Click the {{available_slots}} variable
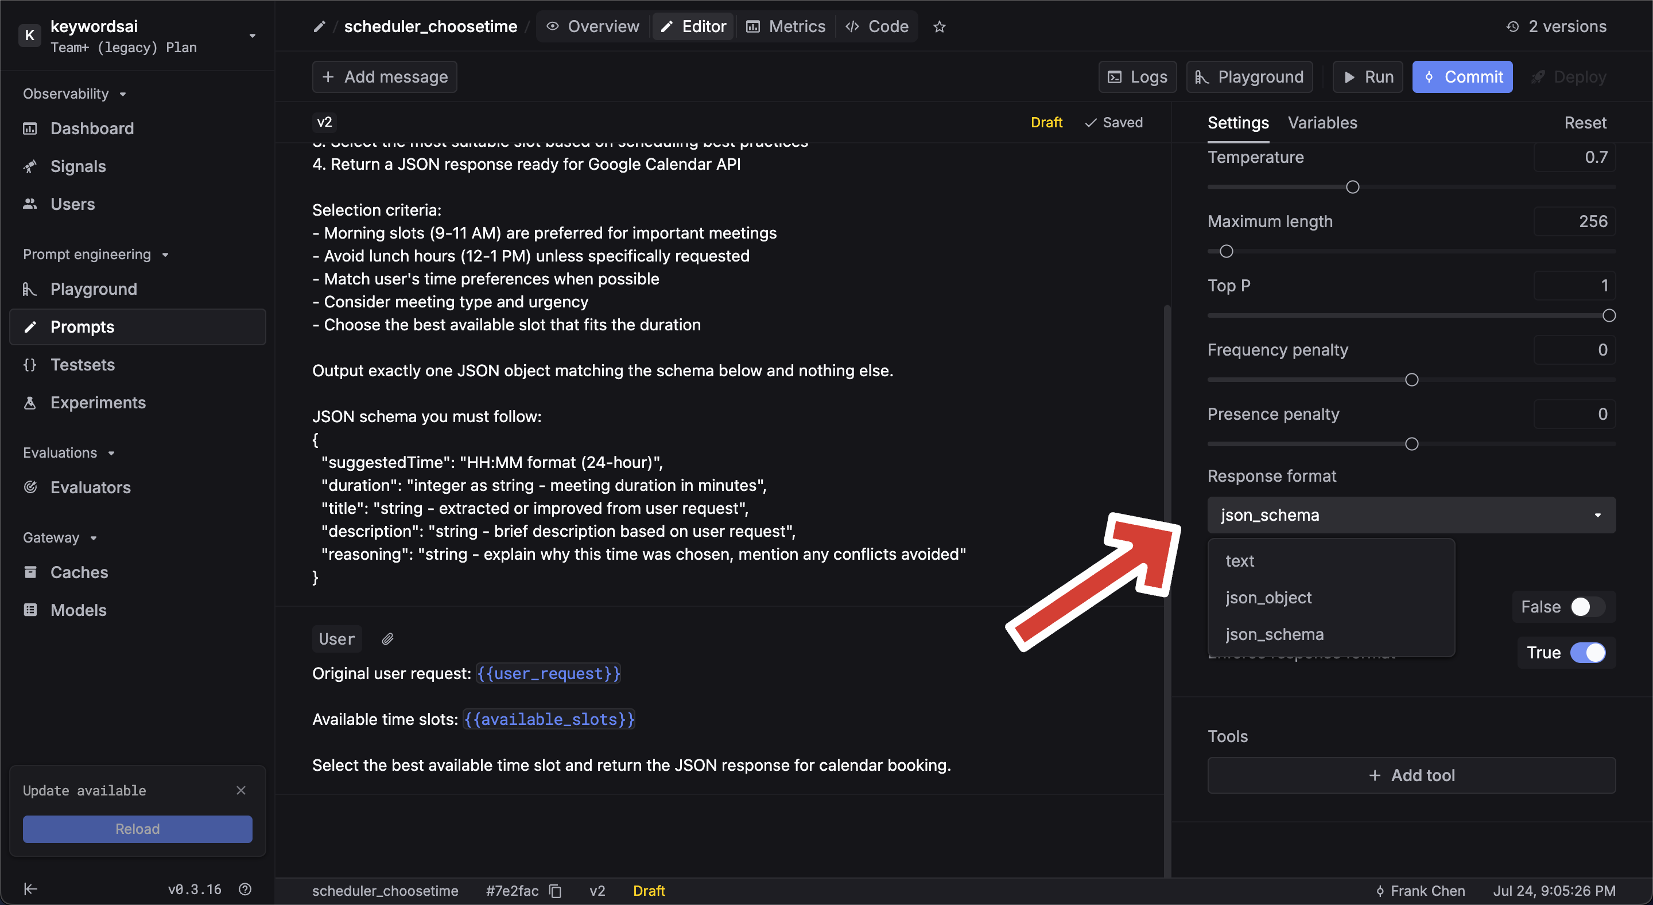Image resolution: width=1653 pixels, height=905 pixels. [x=548, y=719]
